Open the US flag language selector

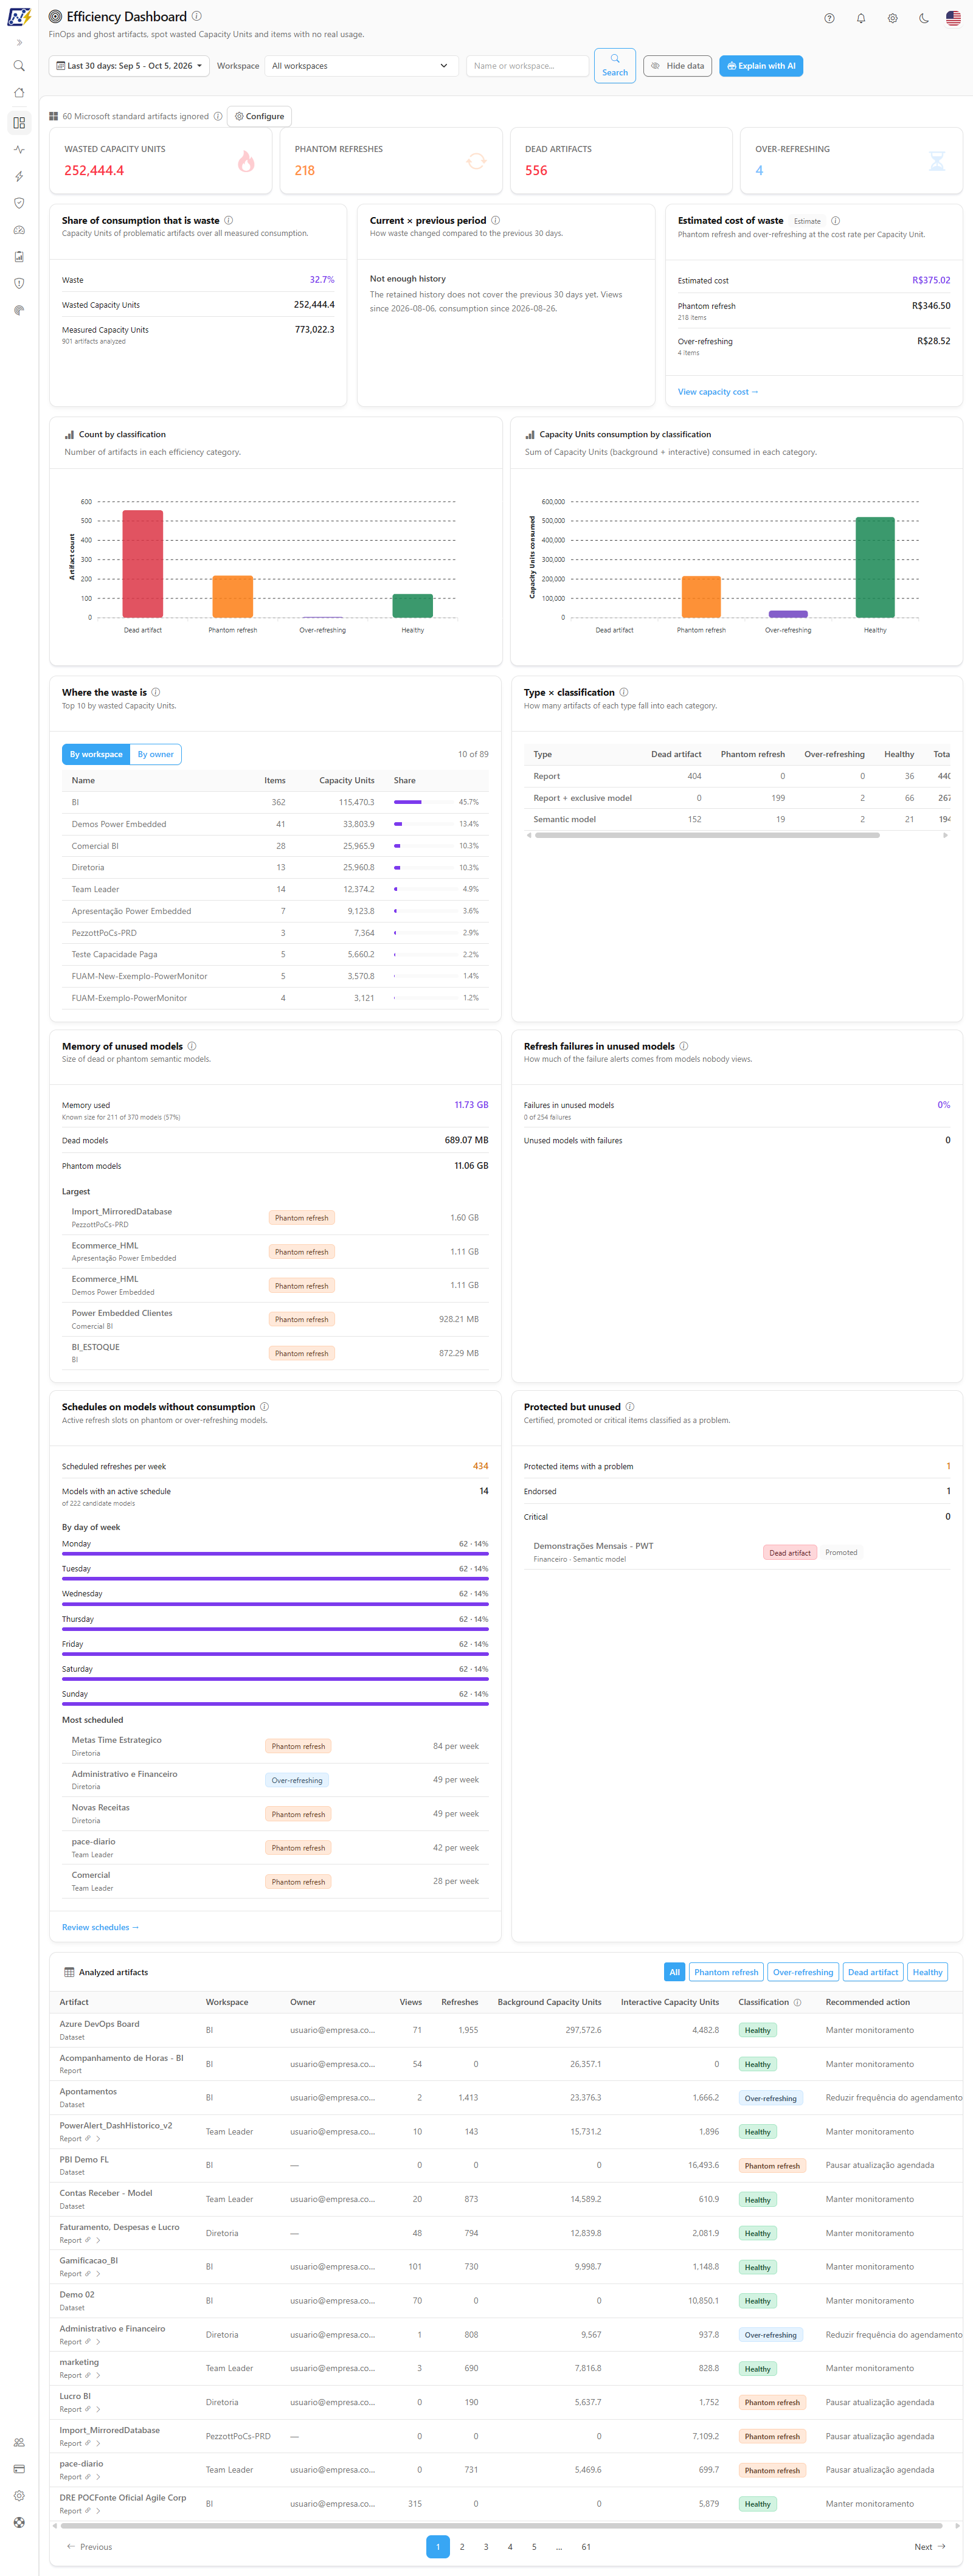click(953, 18)
